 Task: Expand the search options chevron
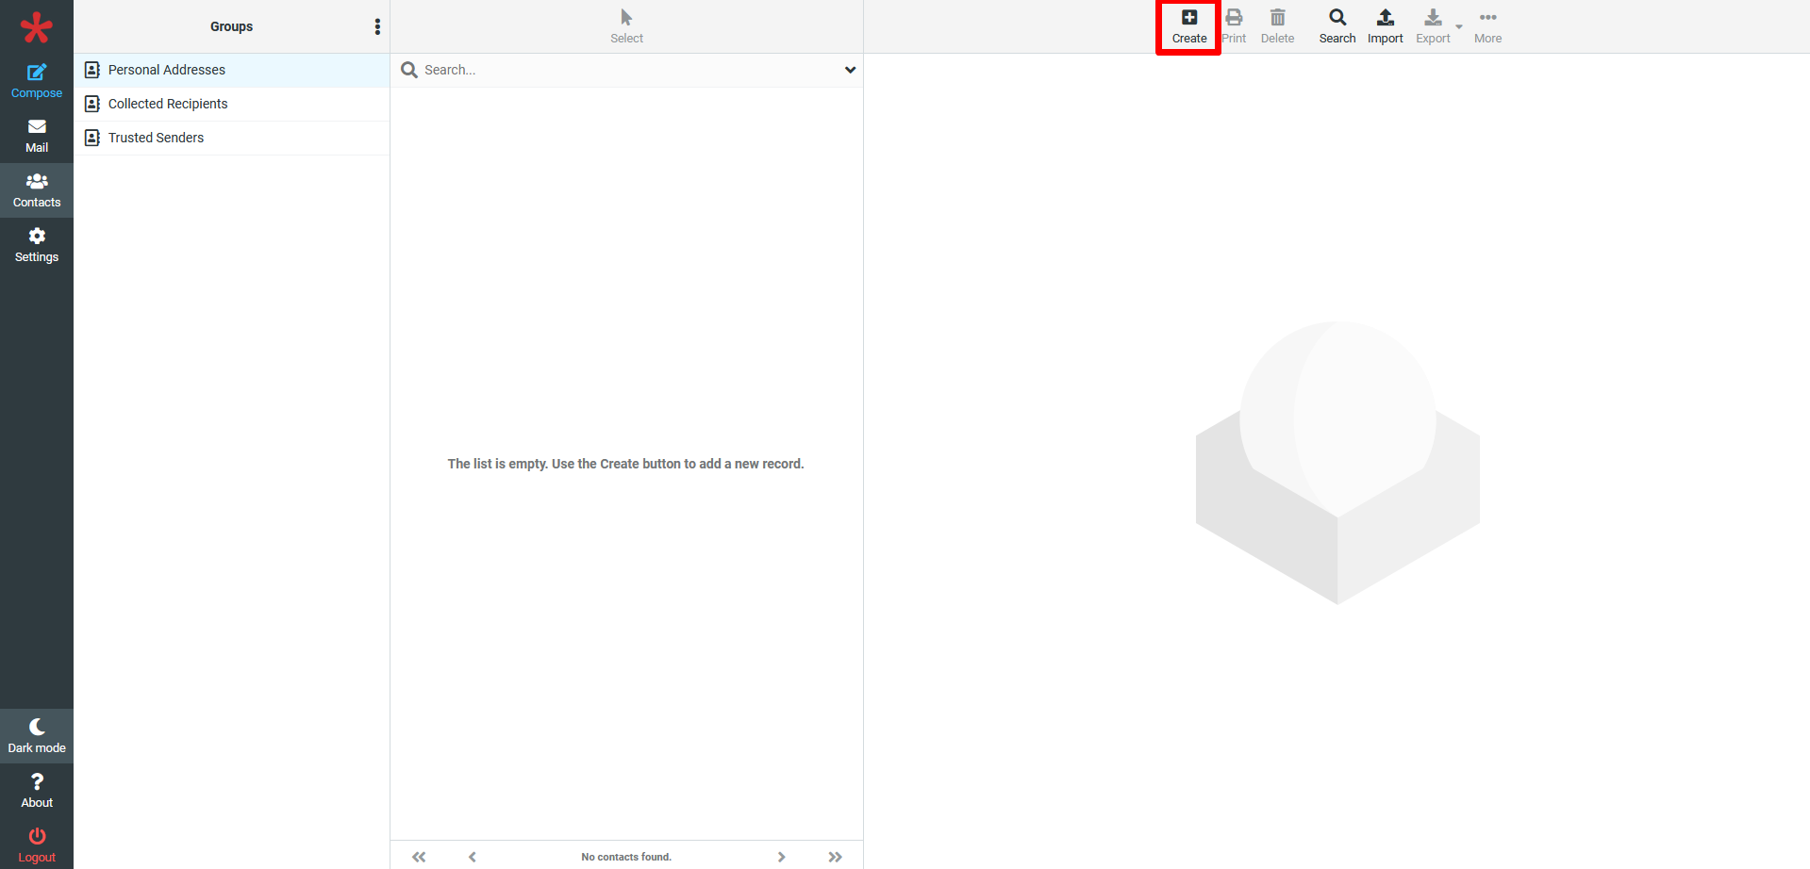[850, 70]
